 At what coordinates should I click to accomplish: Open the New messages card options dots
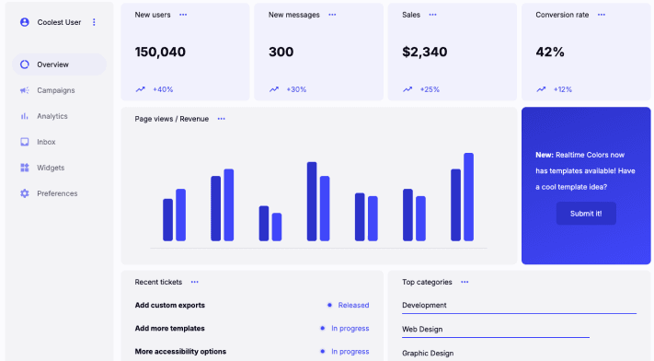pyautogui.click(x=332, y=15)
